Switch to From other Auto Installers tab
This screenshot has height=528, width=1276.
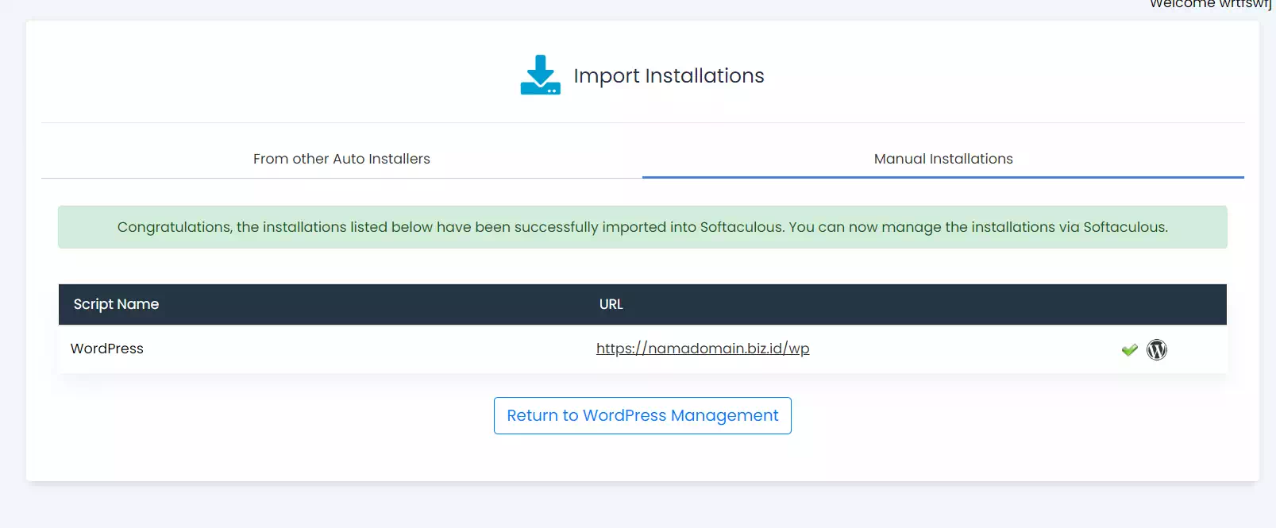coord(341,159)
